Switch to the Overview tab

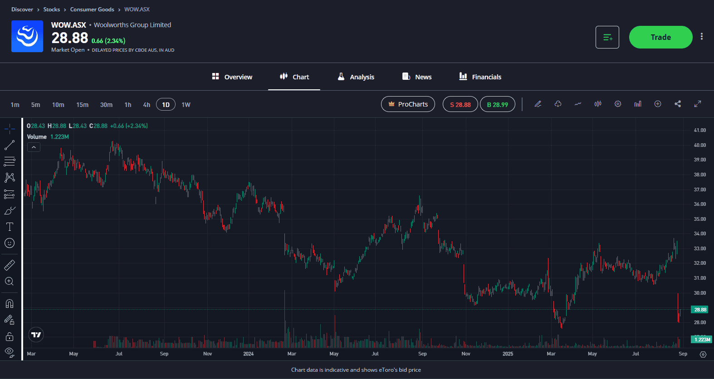tap(232, 77)
